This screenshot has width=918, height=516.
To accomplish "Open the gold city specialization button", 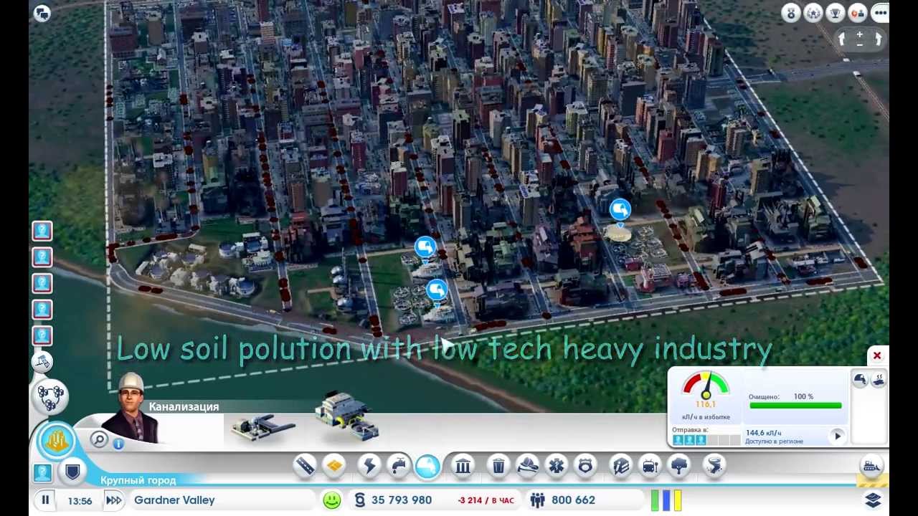I will click(x=56, y=441).
